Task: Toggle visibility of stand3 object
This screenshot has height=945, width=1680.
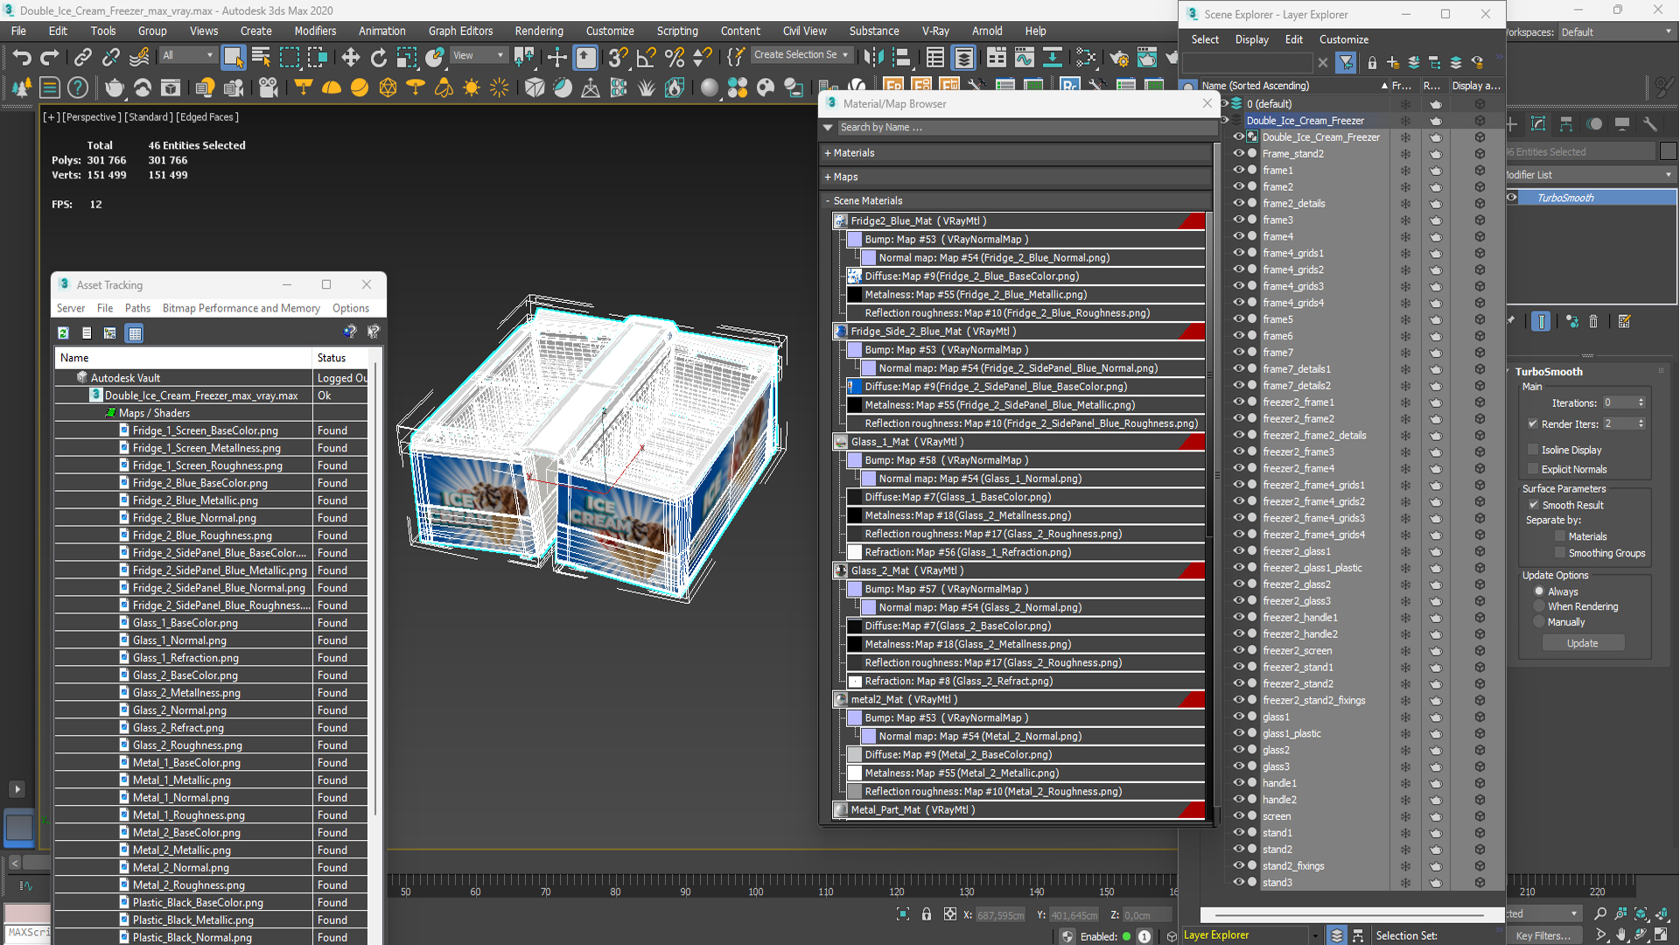Action: click(1238, 882)
